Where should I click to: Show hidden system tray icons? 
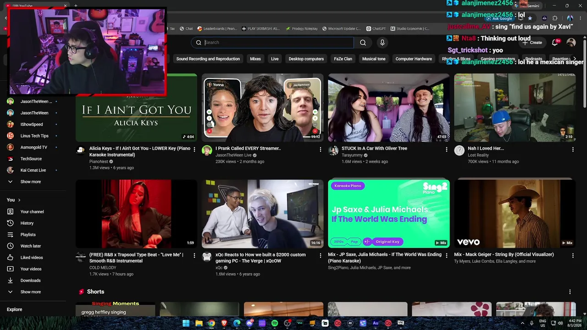(522, 323)
